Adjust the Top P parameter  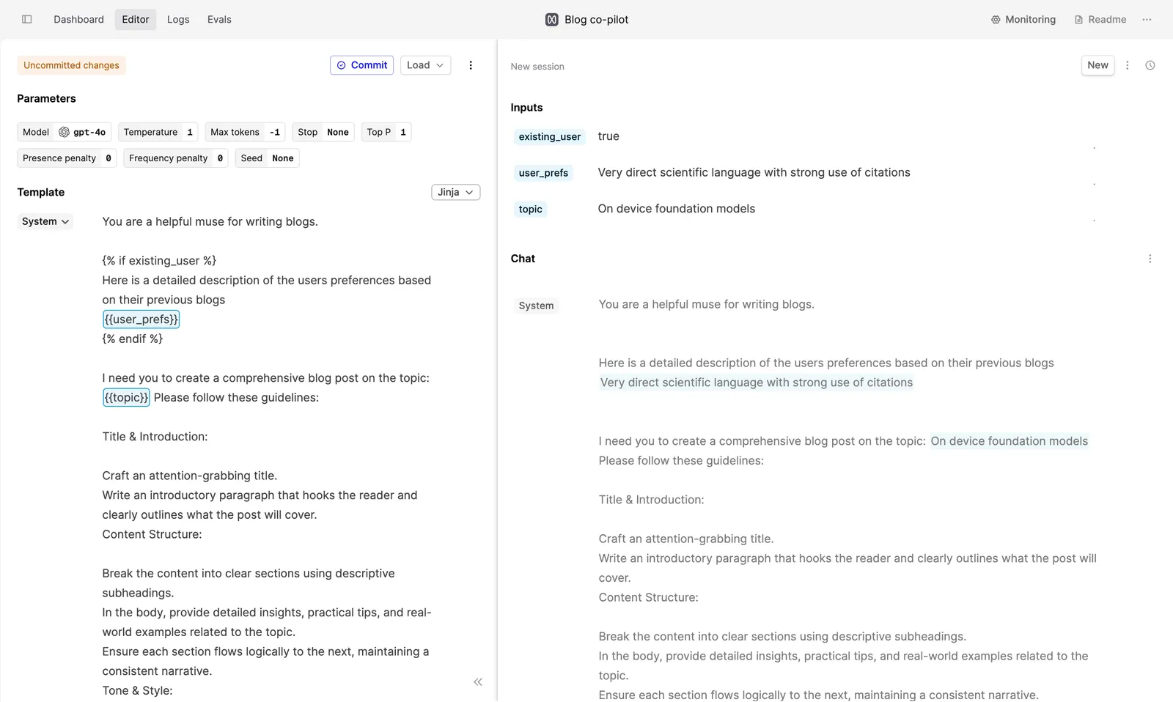click(x=386, y=132)
